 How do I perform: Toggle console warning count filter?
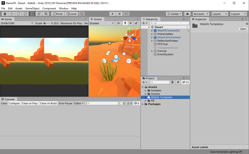(x=129, y=103)
